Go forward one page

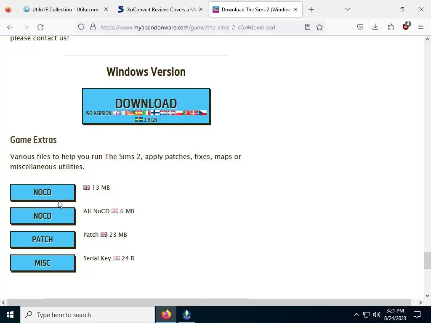pyautogui.click(x=25, y=27)
